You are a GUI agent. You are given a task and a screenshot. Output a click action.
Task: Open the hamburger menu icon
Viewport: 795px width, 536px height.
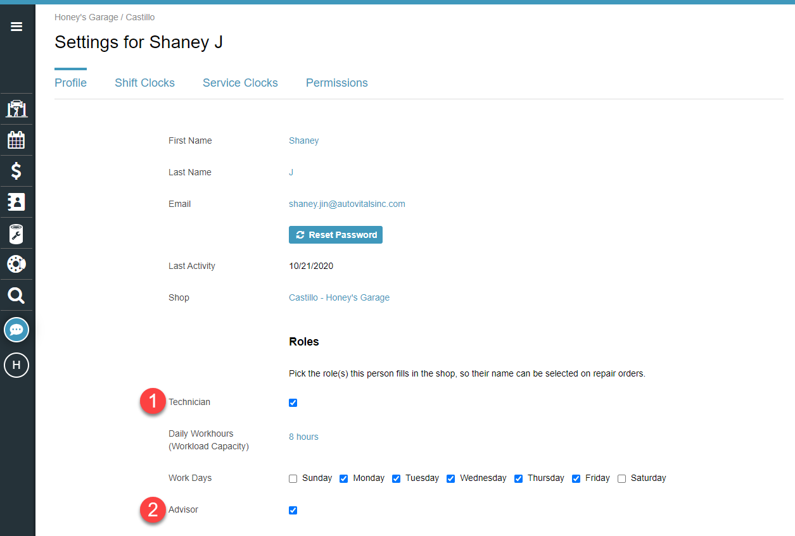[16, 26]
